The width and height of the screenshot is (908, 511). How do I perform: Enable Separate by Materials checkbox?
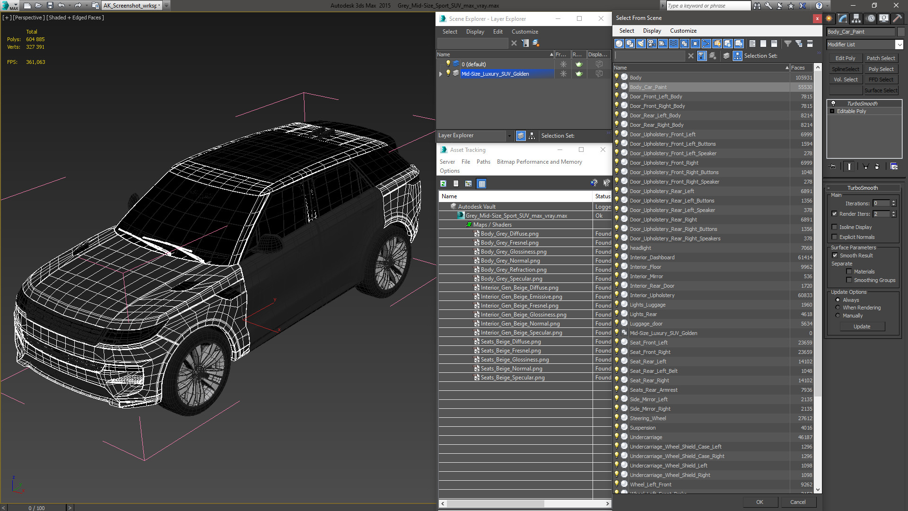(x=849, y=272)
